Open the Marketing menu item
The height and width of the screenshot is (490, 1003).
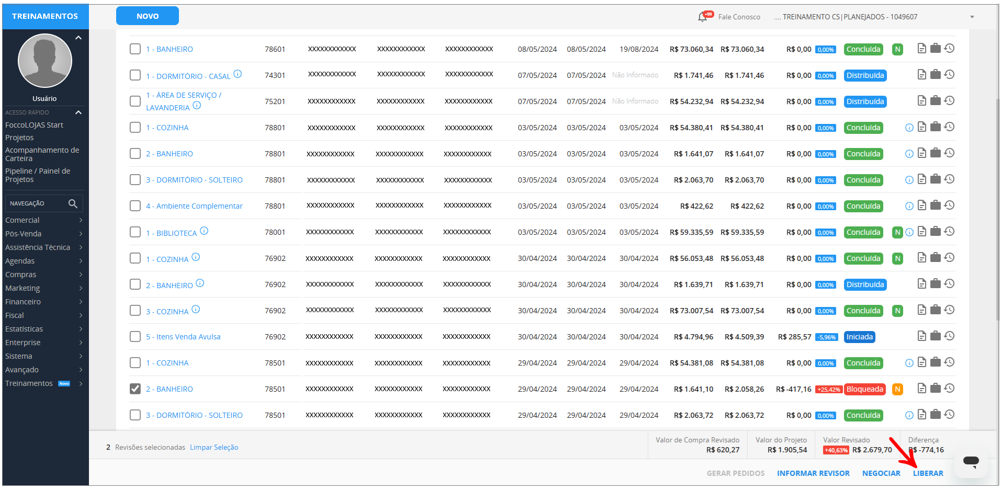(22, 288)
